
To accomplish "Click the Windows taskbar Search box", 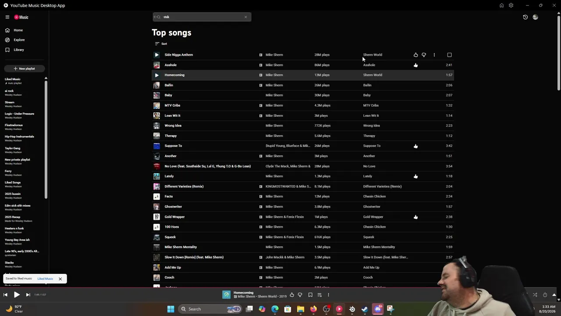I will (x=210, y=309).
